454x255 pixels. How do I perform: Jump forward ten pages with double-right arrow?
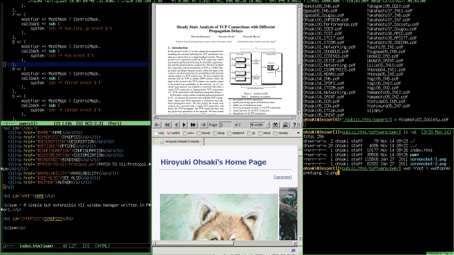[x=193, y=125]
